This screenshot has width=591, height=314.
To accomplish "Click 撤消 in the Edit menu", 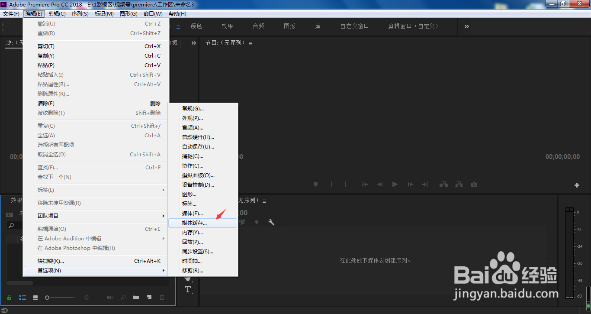I will pos(46,23).
